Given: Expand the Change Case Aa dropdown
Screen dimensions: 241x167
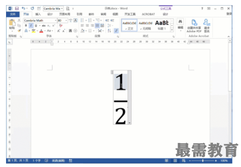Looking at the screenshot, I should coord(52,31).
